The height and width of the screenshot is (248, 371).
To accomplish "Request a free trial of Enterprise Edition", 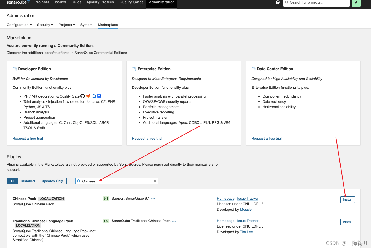I will coord(147,139).
